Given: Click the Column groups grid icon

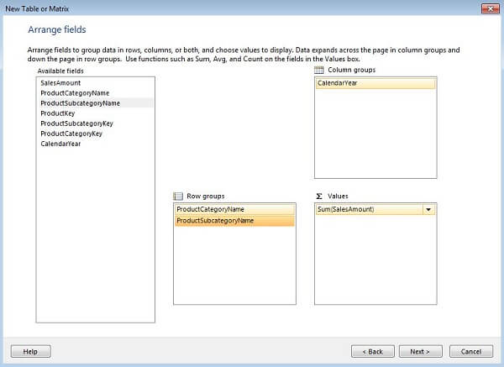Looking at the screenshot, I should 318,70.
